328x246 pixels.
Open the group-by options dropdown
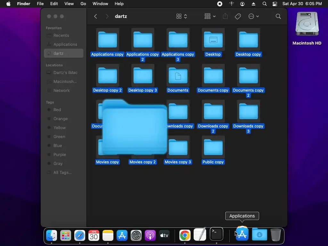[x=210, y=16]
